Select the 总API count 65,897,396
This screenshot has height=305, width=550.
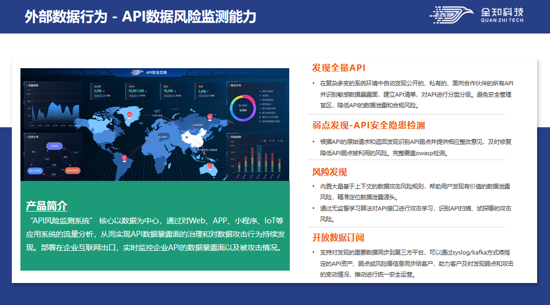tap(136, 91)
